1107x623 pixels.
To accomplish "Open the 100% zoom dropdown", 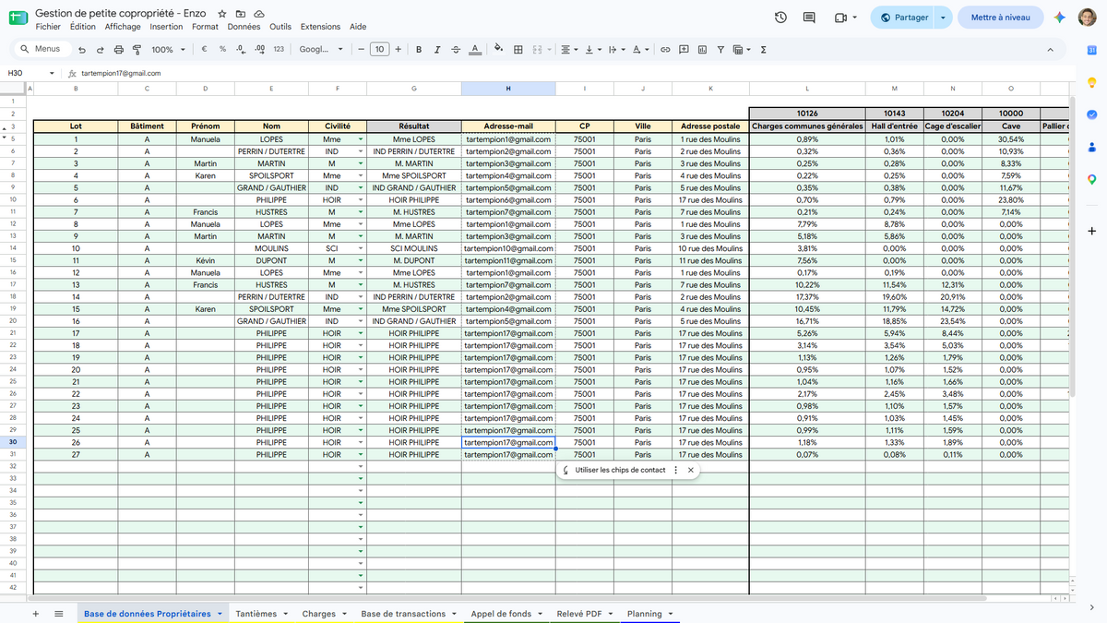I will (168, 50).
